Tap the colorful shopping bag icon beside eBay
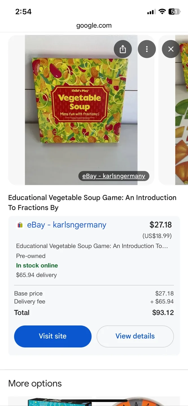The width and height of the screenshot is (188, 406). (20, 224)
